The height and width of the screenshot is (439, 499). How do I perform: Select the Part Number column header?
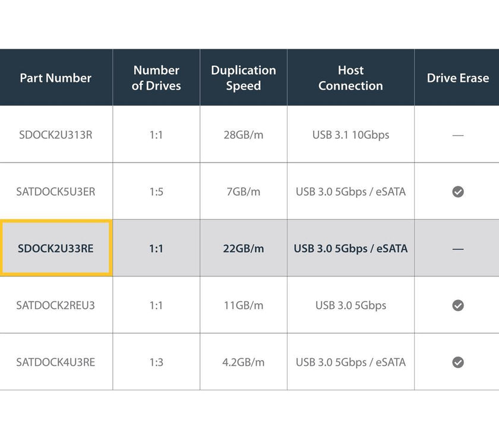(x=56, y=78)
